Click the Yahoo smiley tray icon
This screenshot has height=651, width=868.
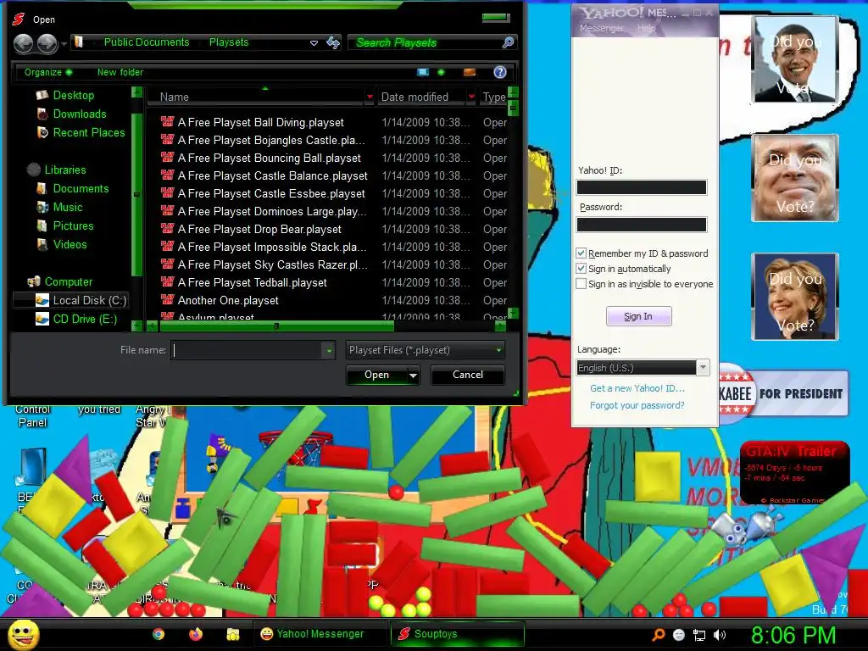click(x=679, y=635)
